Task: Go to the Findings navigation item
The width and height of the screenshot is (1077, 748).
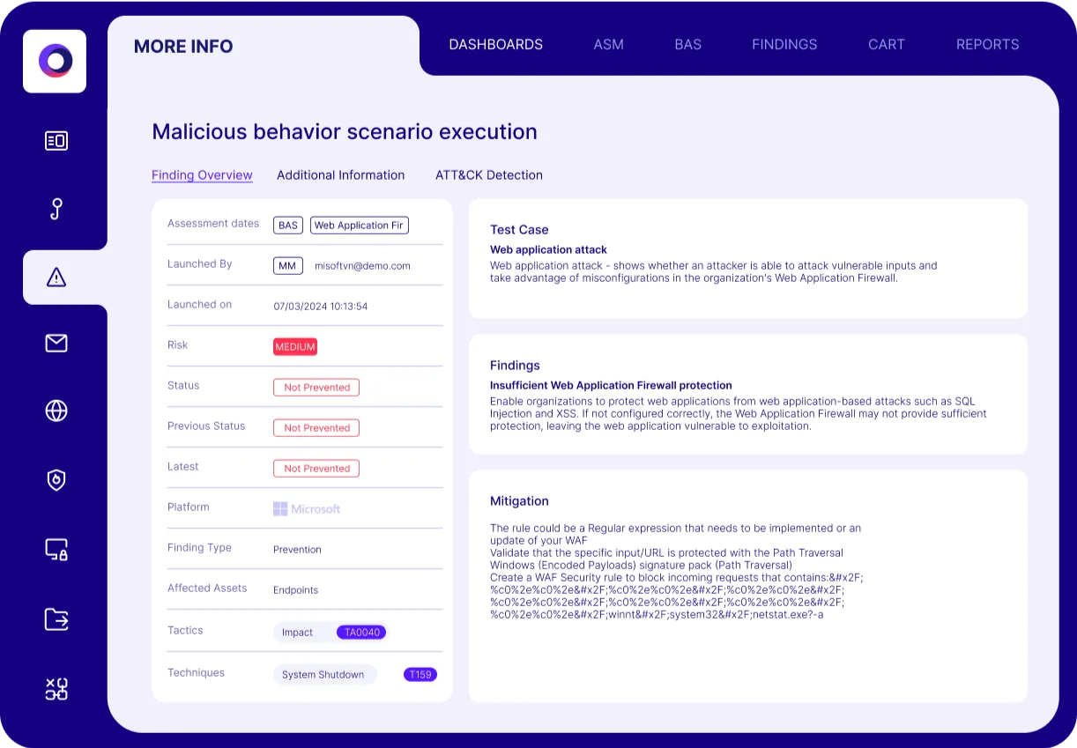Action: 784,45
